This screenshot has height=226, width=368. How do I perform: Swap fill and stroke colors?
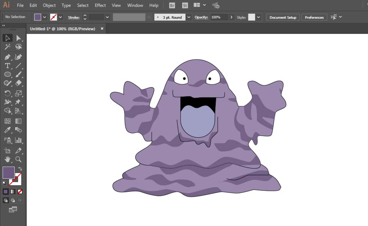(20, 169)
